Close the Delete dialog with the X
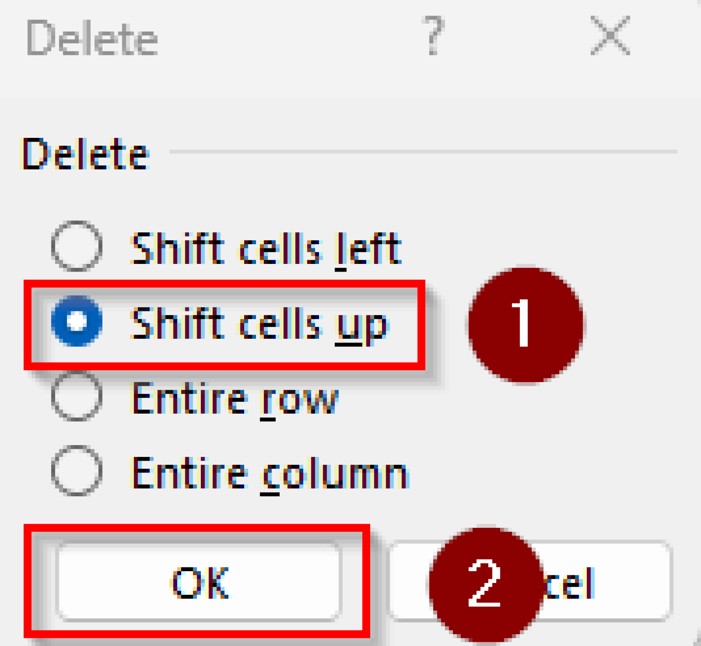The width and height of the screenshot is (701, 646). 610,36
